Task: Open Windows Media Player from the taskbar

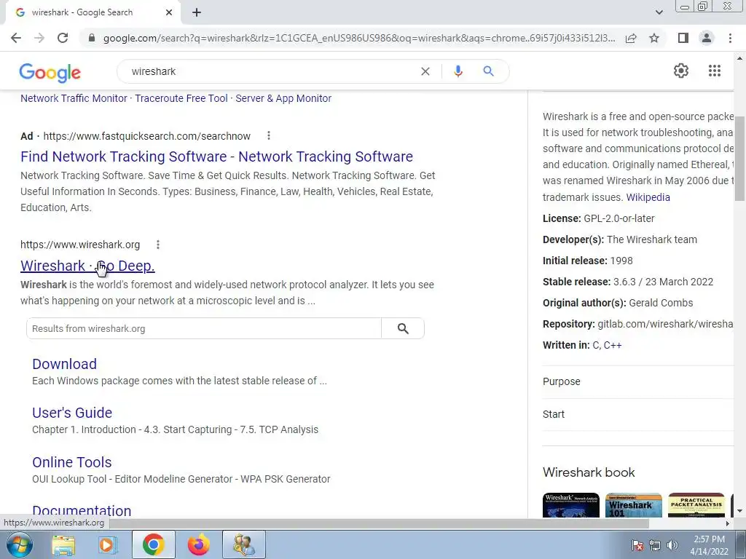Action: (x=108, y=545)
